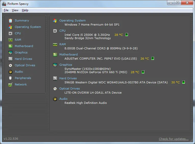This screenshot has height=144, width=195.
Task: Click the Hard Drives icon in sidebar
Action: [10, 59]
